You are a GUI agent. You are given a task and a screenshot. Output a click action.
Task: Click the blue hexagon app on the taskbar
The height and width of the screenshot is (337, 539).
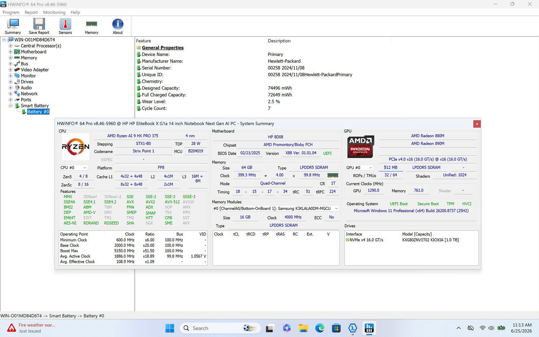pos(353,328)
